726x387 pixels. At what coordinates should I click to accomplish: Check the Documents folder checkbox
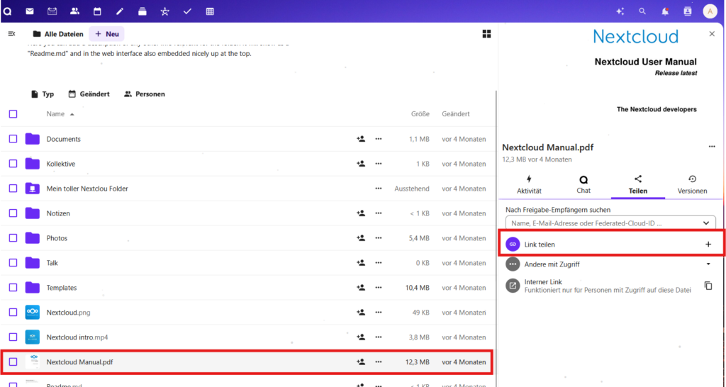(x=13, y=139)
